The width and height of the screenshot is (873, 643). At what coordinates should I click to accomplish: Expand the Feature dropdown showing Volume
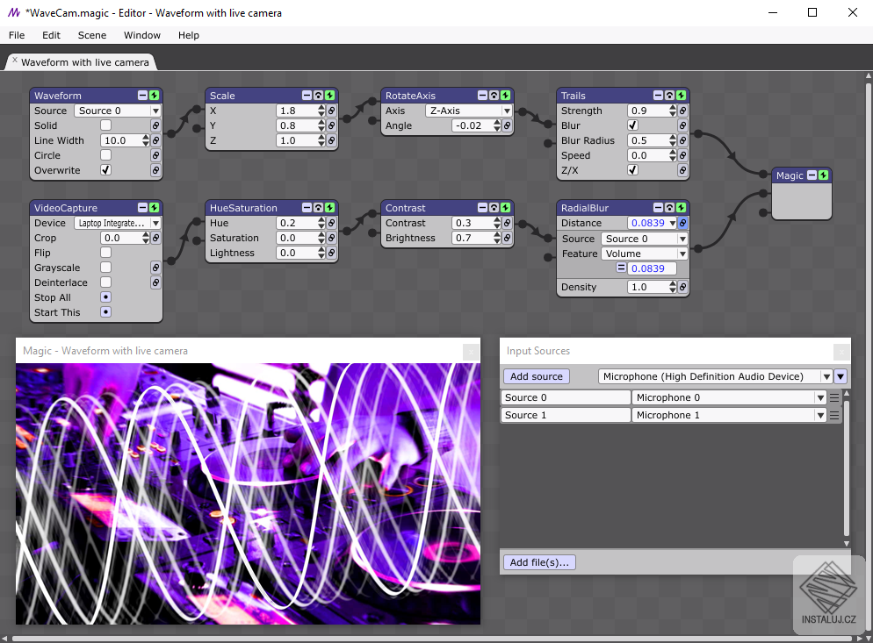pos(644,254)
